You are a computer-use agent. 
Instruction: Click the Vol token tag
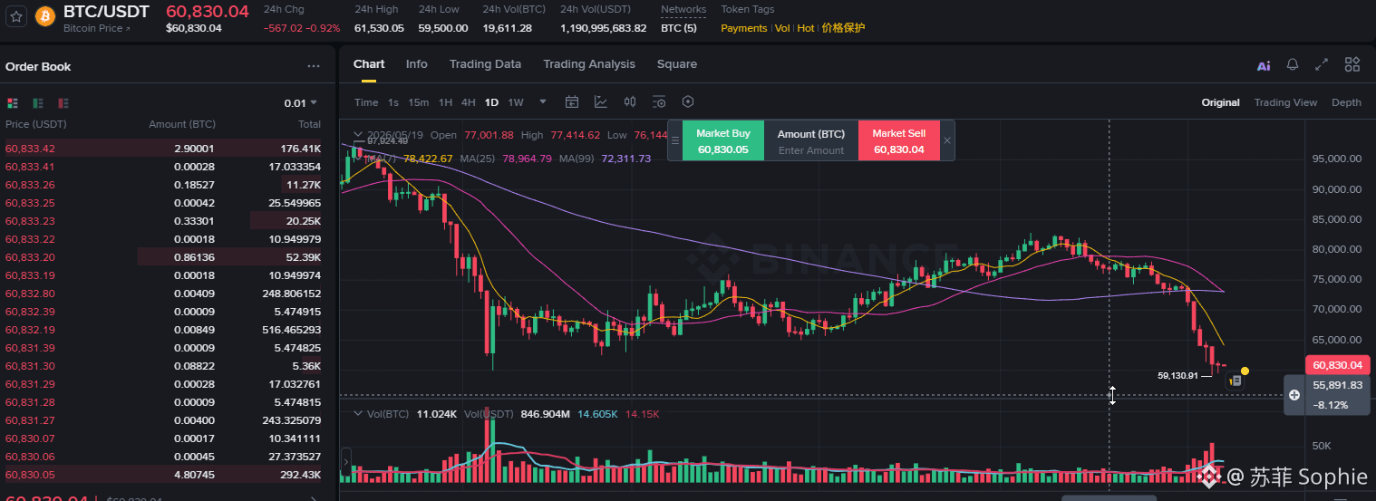point(782,28)
